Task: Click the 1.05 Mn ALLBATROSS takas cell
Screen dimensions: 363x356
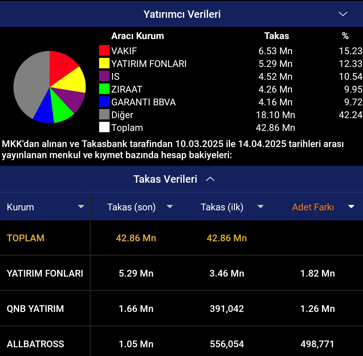Action: pos(136,344)
